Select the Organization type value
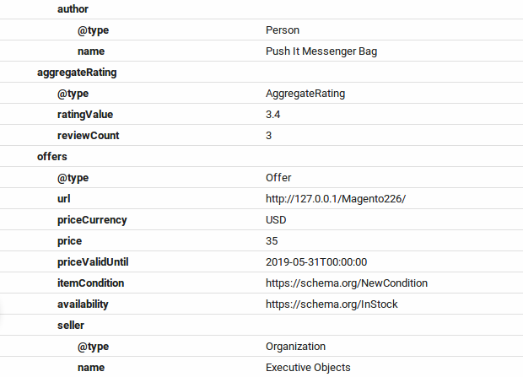 (x=295, y=347)
